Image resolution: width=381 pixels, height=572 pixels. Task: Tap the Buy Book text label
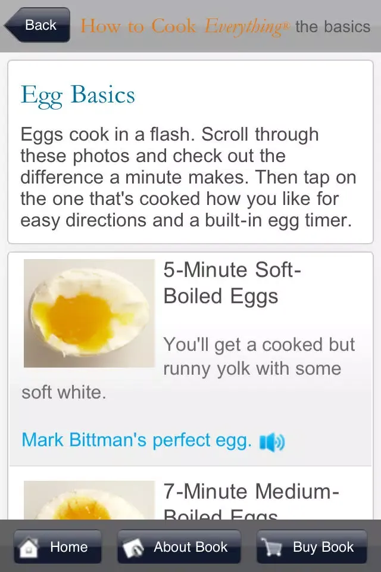[323, 547]
